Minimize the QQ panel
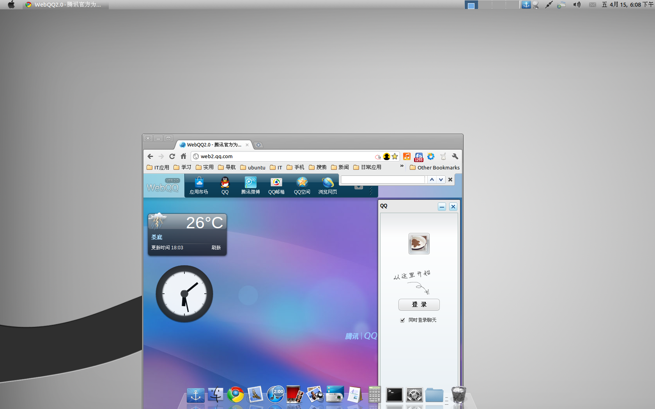Image resolution: width=655 pixels, height=409 pixels. coord(442,206)
